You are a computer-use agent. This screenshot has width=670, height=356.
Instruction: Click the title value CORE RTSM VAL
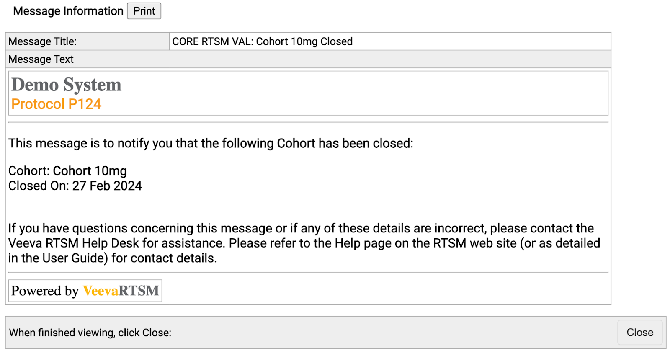pyautogui.click(x=262, y=41)
